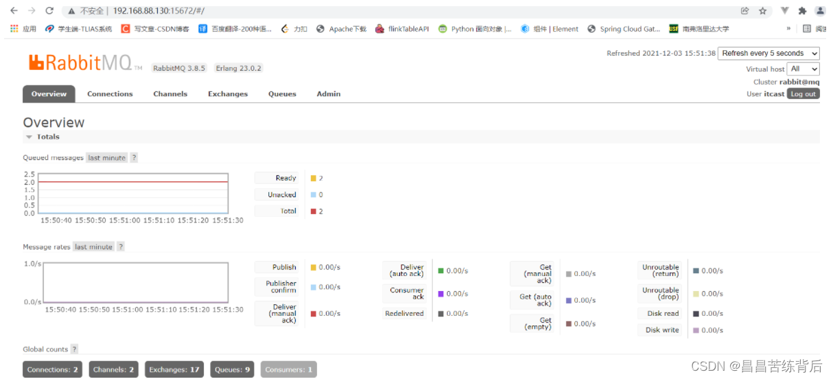Reload the page with refresh icon

click(x=49, y=11)
